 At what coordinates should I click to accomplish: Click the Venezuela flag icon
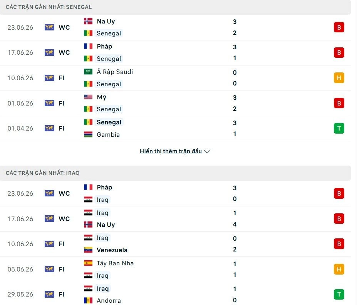click(x=88, y=250)
